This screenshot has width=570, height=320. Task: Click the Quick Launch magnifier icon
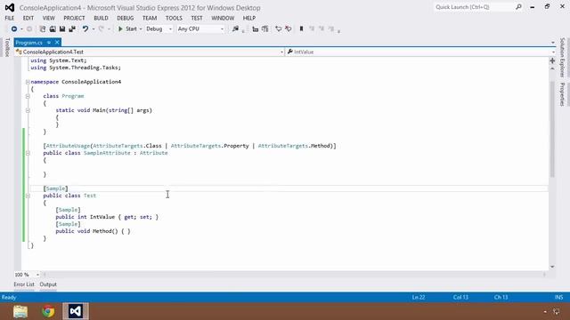pyautogui.click(x=518, y=7)
